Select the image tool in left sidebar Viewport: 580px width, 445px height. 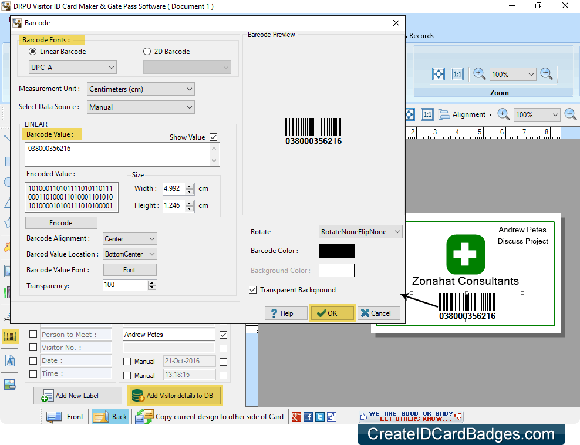[x=9, y=385]
